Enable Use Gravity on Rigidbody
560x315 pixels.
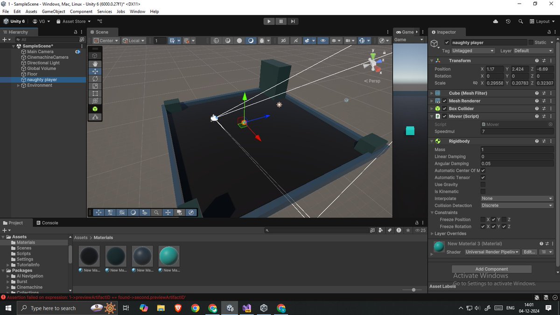pos(483,185)
